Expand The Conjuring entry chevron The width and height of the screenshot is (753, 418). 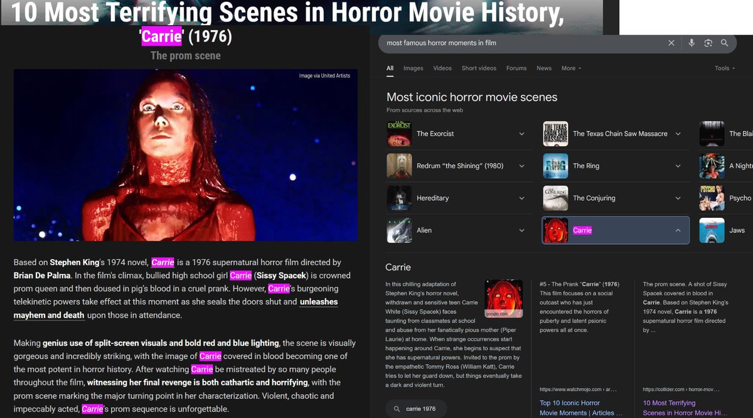pyautogui.click(x=678, y=198)
